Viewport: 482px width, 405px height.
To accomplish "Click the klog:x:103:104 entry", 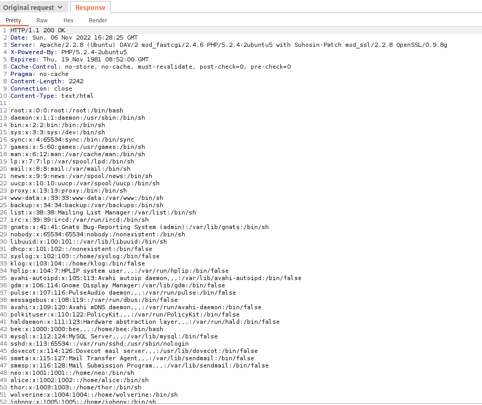I will coord(78,263).
